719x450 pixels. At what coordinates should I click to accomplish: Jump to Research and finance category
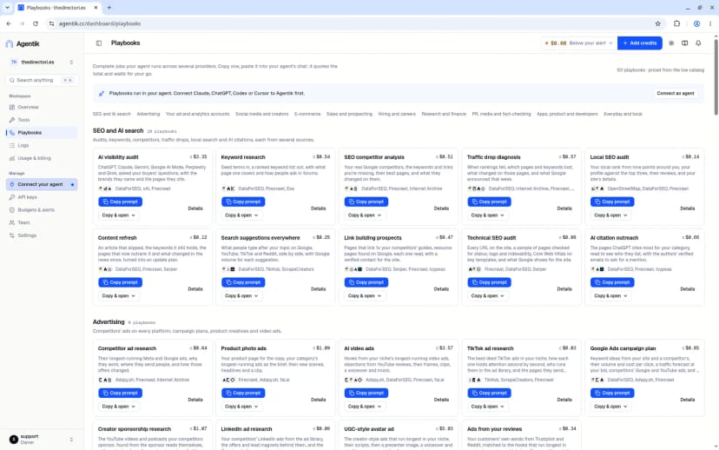tap(444, 114)
